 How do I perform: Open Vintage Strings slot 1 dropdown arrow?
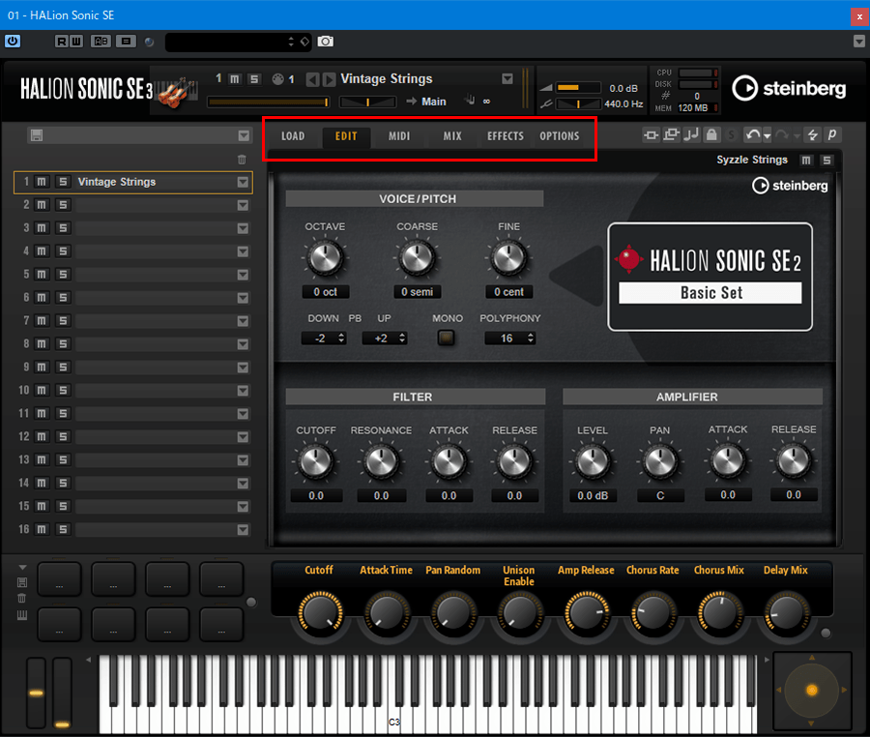[x=243, y=182]
